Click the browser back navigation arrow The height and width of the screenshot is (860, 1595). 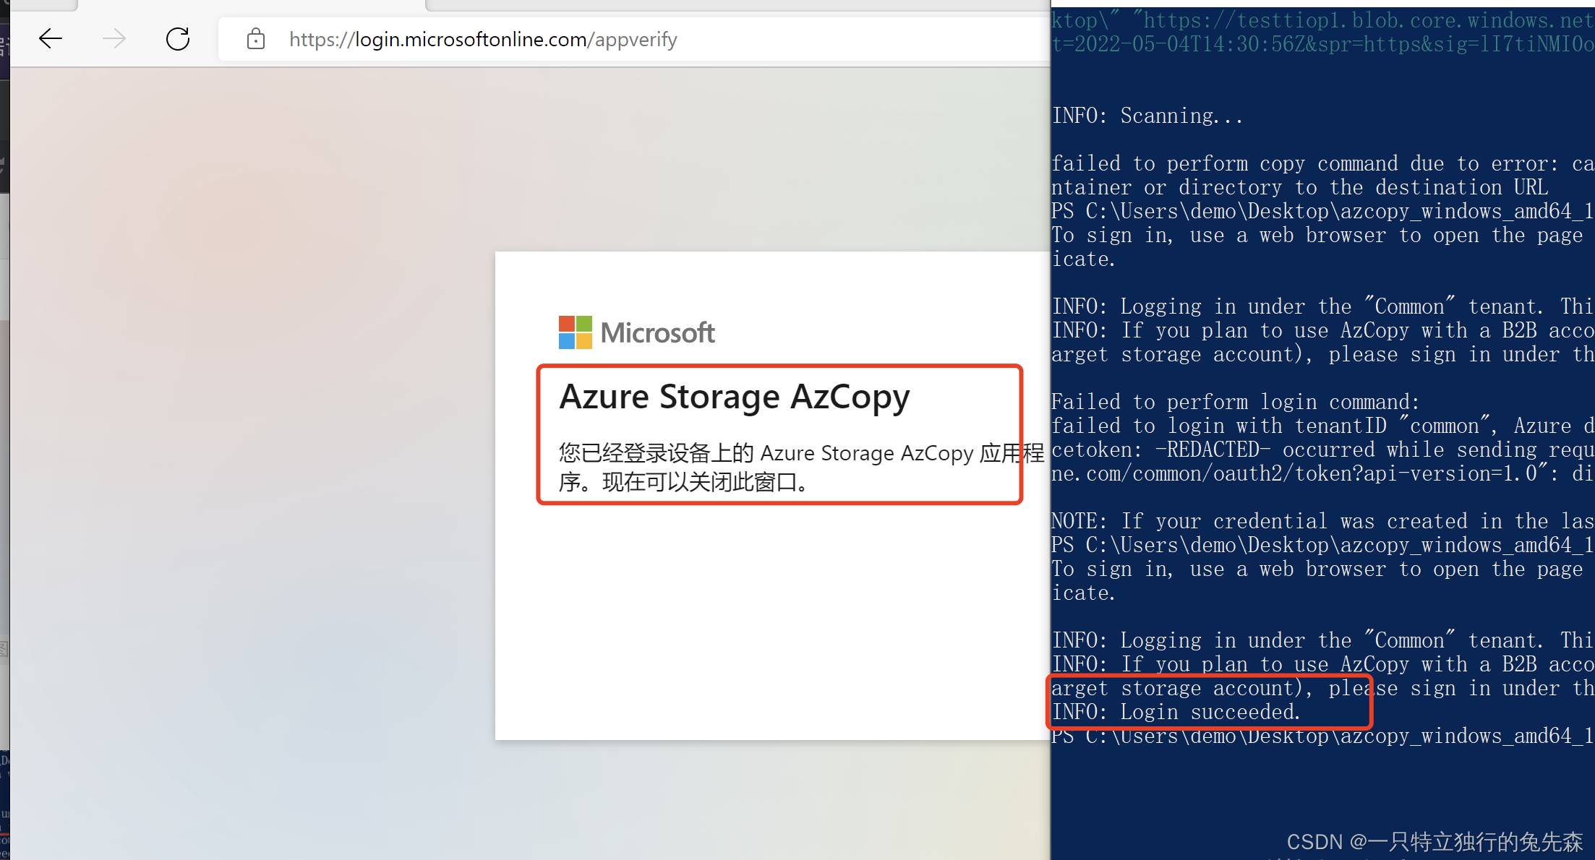pyautogui.click(x=50, y=39)
